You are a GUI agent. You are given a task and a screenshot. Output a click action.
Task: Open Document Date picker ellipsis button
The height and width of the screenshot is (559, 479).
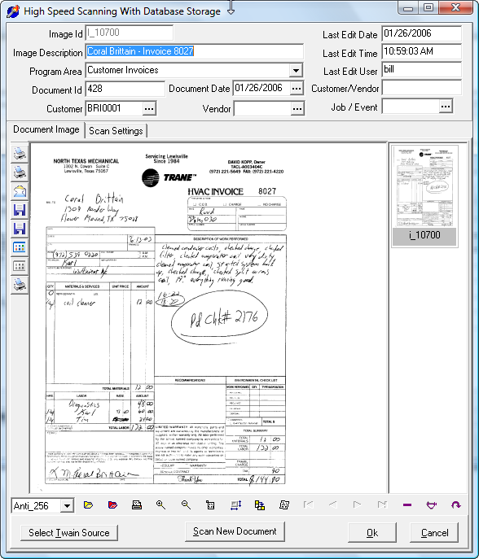click(x=297, y=88)
